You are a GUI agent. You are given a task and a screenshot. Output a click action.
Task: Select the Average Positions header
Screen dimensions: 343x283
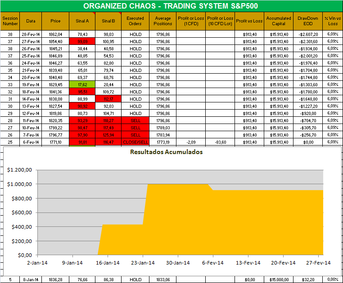coord(163,21)
